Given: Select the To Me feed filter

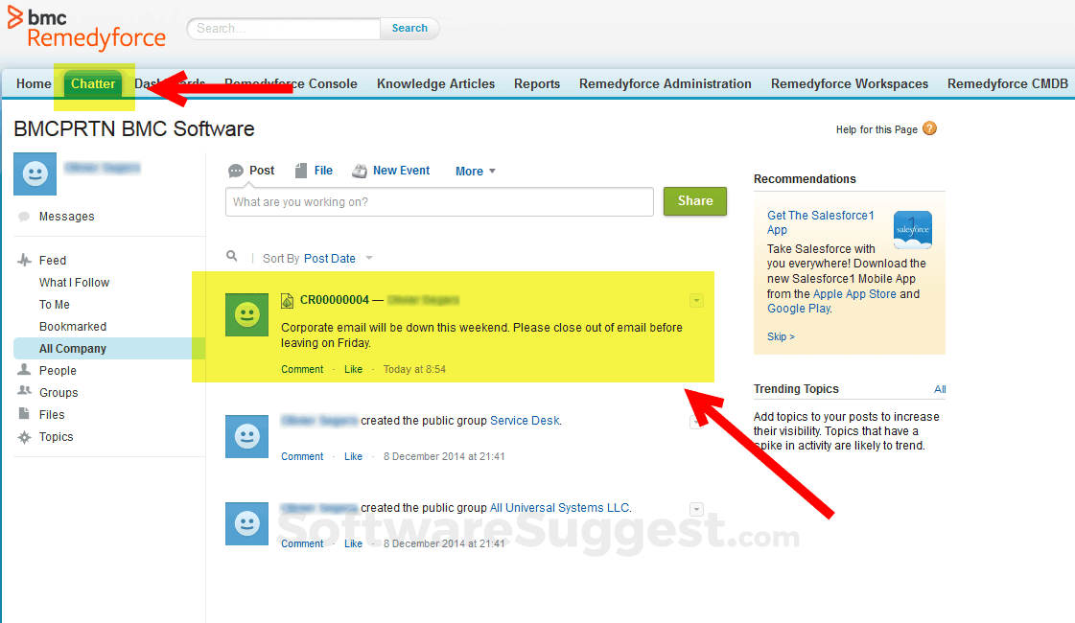Looking at the screenshot, I should tap(54, 304).
